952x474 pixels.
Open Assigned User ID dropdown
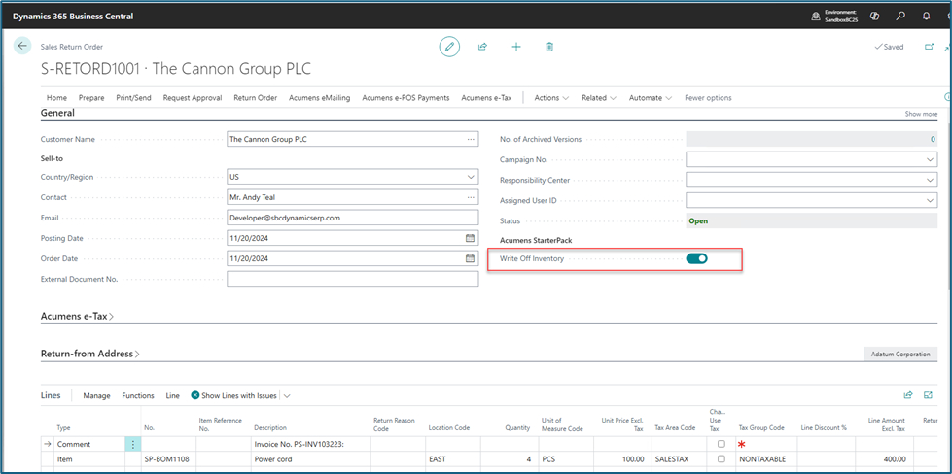tap(931, 201)
